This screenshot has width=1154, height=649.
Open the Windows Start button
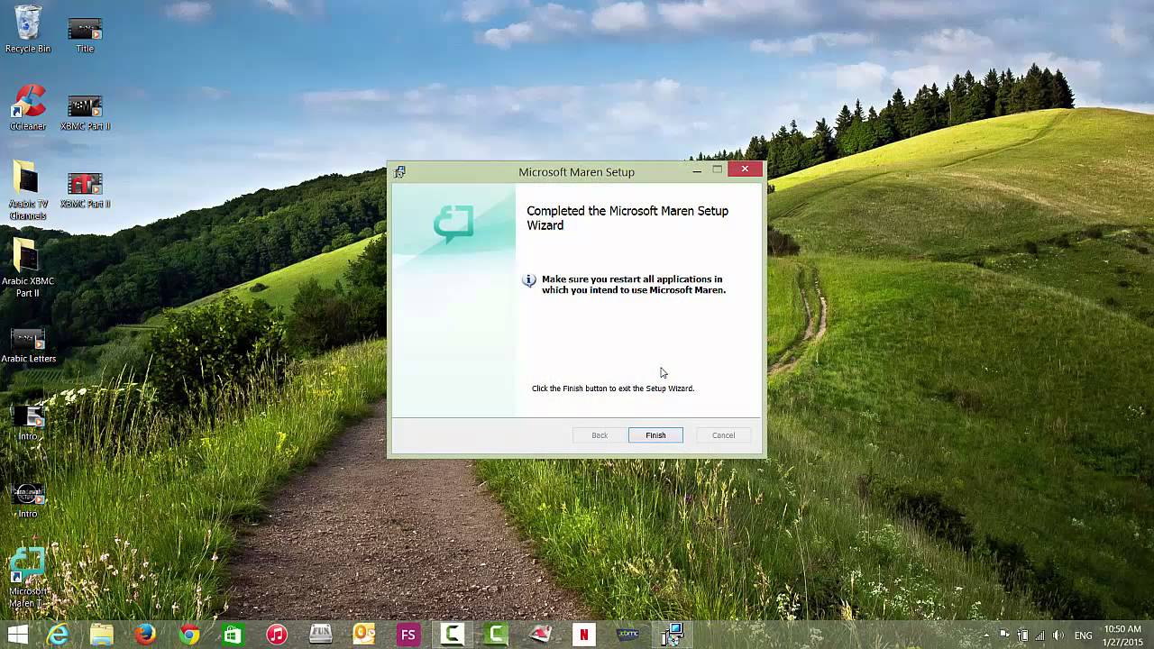(17, 635)
